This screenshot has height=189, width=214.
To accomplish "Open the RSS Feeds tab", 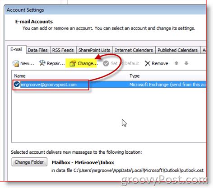I will coord(63,50).
